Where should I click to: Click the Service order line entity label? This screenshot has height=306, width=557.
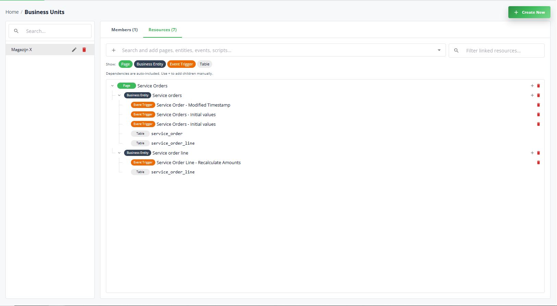pos(170,153)
